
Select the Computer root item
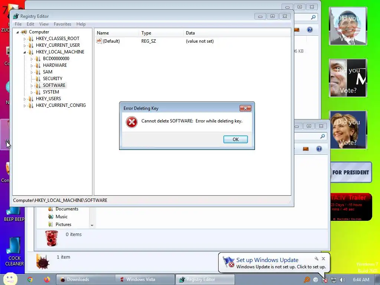(x=39, y=32)
